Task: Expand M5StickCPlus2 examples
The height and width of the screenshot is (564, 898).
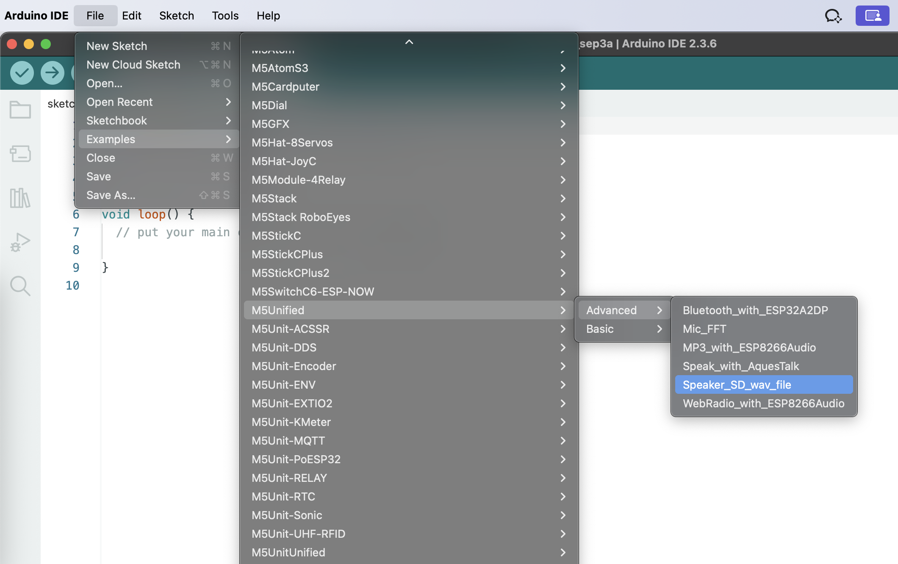Action: [x=409, y=273]
